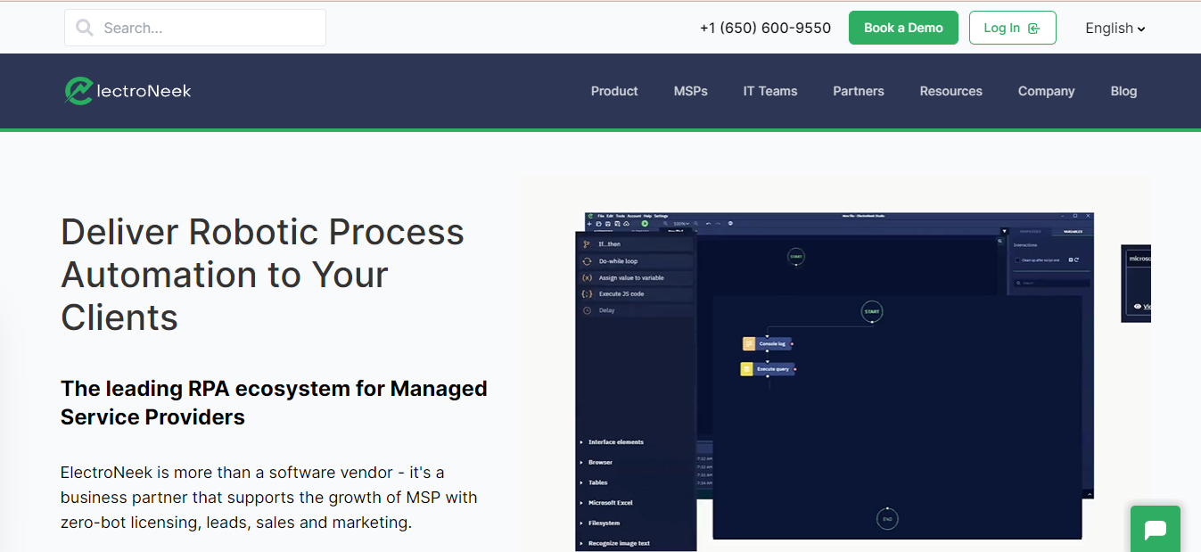Click the eye icon on the right card
Screen dimensions: 1201x552
1138,307
